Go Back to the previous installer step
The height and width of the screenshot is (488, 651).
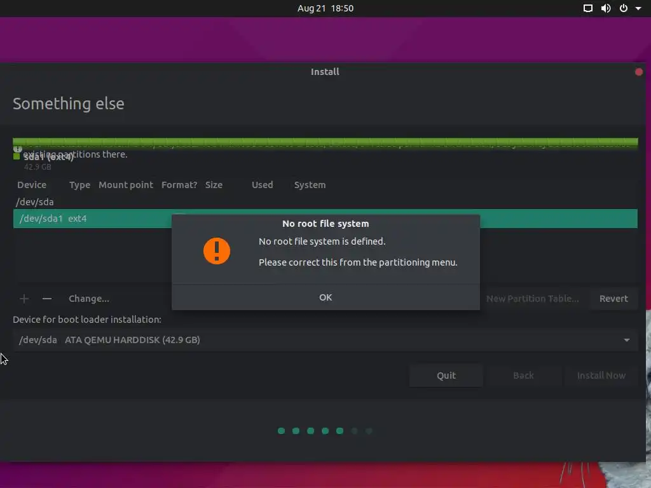(x=523, y=376)
